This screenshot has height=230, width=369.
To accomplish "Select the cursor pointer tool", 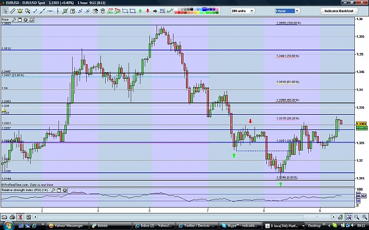I will 5,11.
